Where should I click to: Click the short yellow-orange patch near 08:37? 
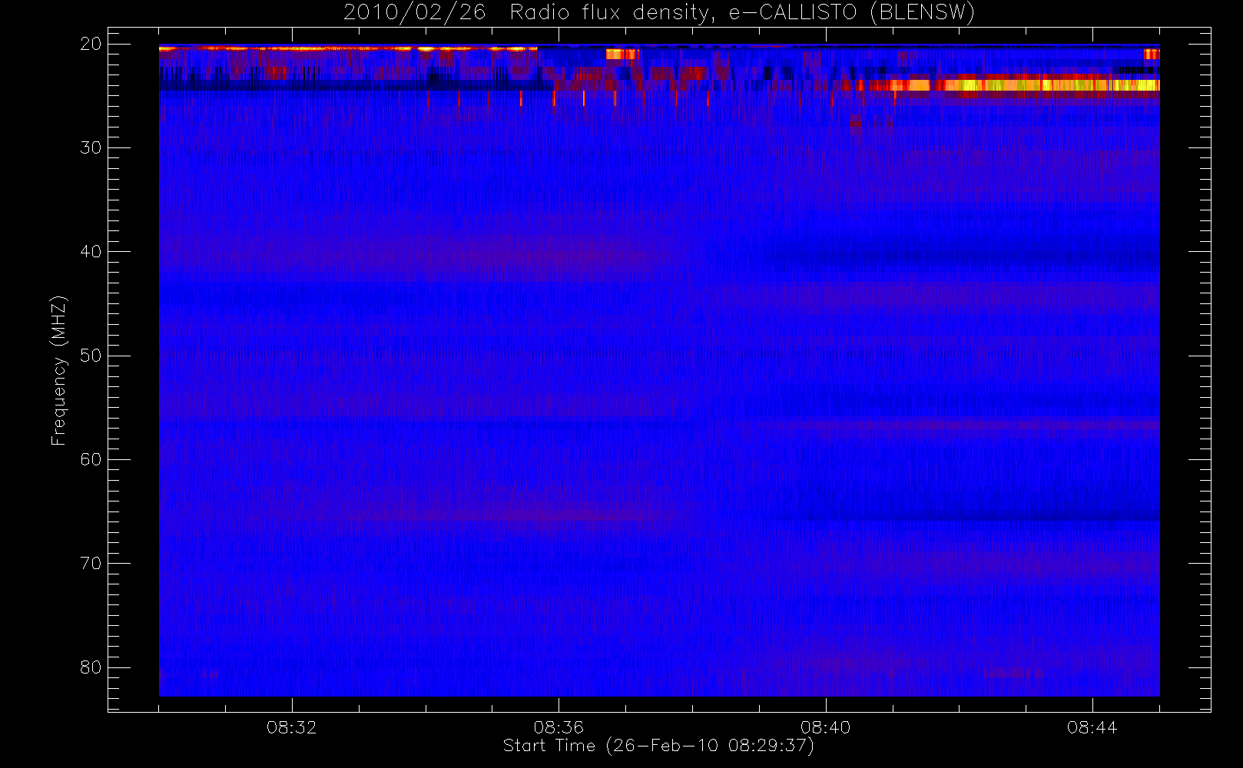click(x=622, y=54)
